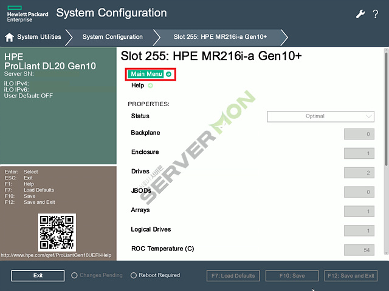Expand the Status dropdown showing Optimal

[x=320, y=116]
